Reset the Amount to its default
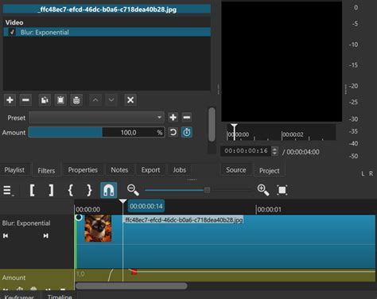Viewport: 377px width, 299px height. coord(173,132)
